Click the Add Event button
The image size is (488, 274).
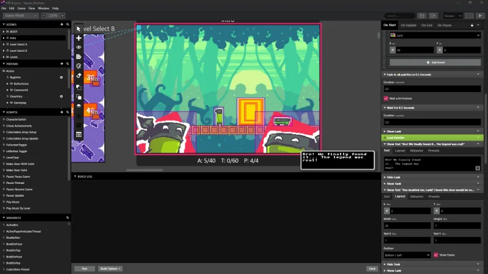tap(432, 62)
